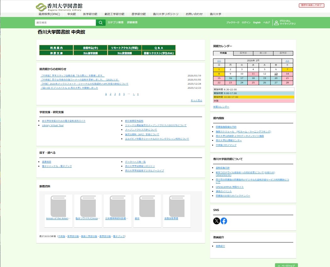Open the Facebook SNS icon

coord(224,221)
